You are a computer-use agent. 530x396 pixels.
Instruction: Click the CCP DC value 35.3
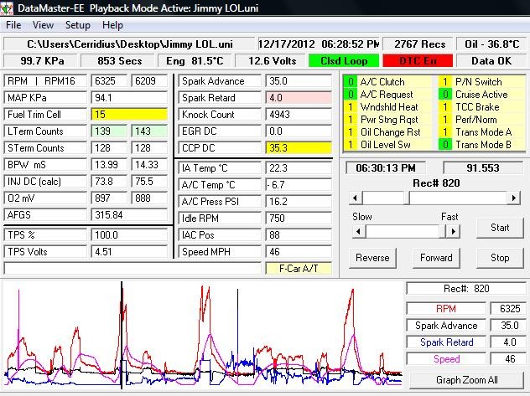click(x=299, y=147)
